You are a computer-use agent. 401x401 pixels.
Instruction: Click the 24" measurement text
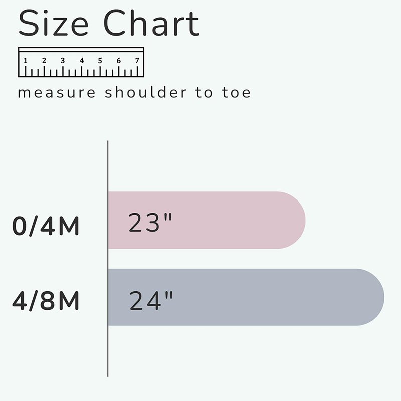pos(151,300)
